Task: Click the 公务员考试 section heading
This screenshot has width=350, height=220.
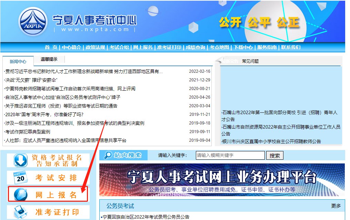Action: click(120, 206)
